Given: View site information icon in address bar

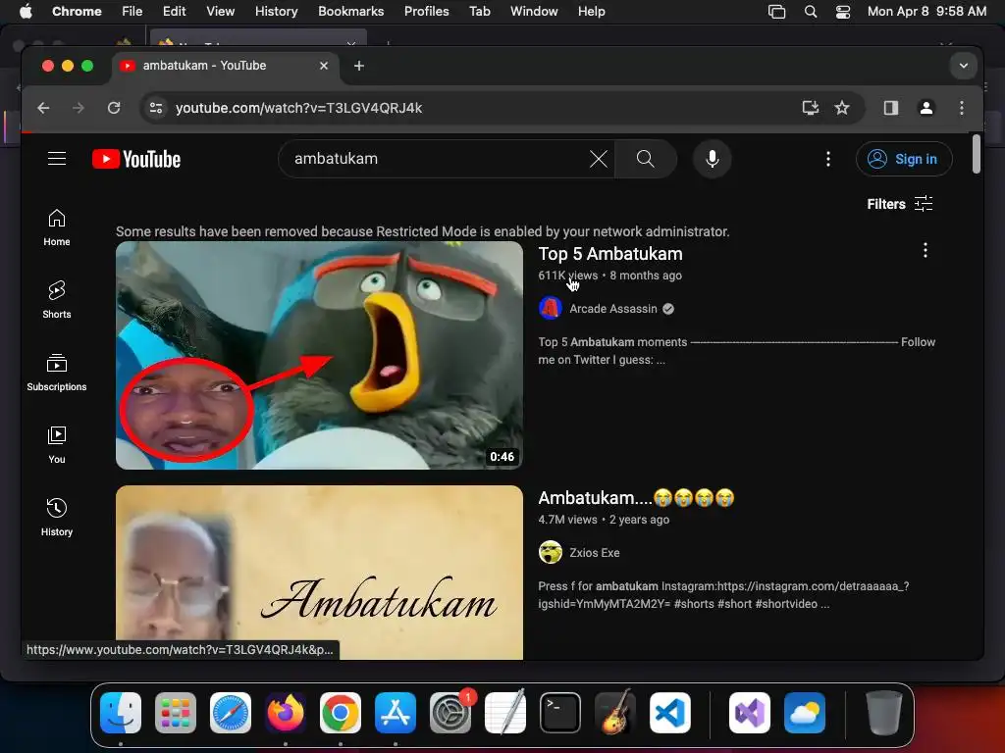Looking at the screenshot, I should pyautogui.click(x=156, y=108).
